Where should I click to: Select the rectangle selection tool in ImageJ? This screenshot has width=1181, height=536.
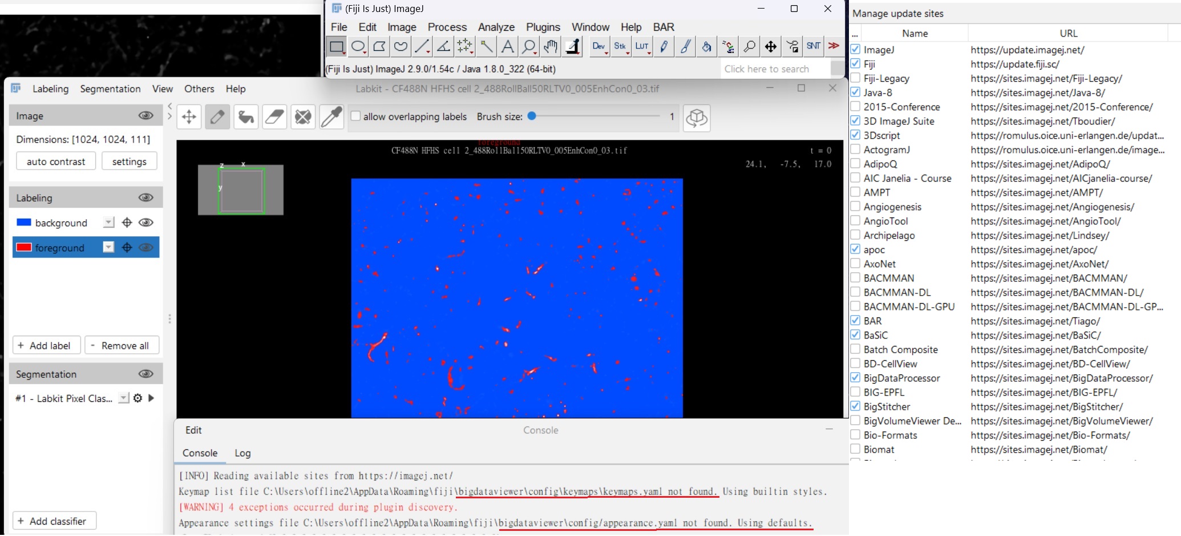coord(337,47)
